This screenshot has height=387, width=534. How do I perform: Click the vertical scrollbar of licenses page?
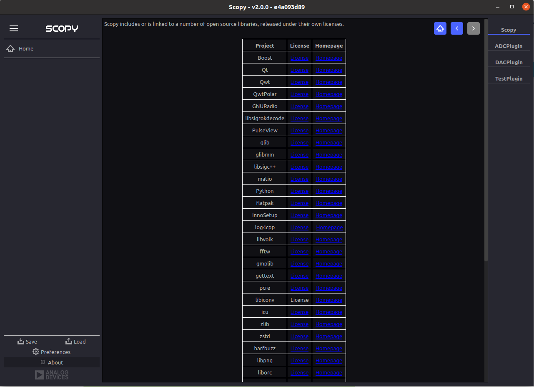486,140
